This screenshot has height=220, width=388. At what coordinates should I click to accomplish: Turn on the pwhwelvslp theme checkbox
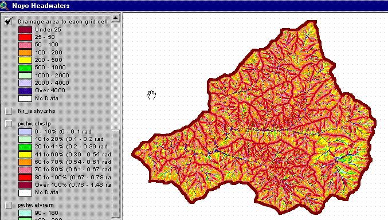pyautogui.click(x=9, y=124)
